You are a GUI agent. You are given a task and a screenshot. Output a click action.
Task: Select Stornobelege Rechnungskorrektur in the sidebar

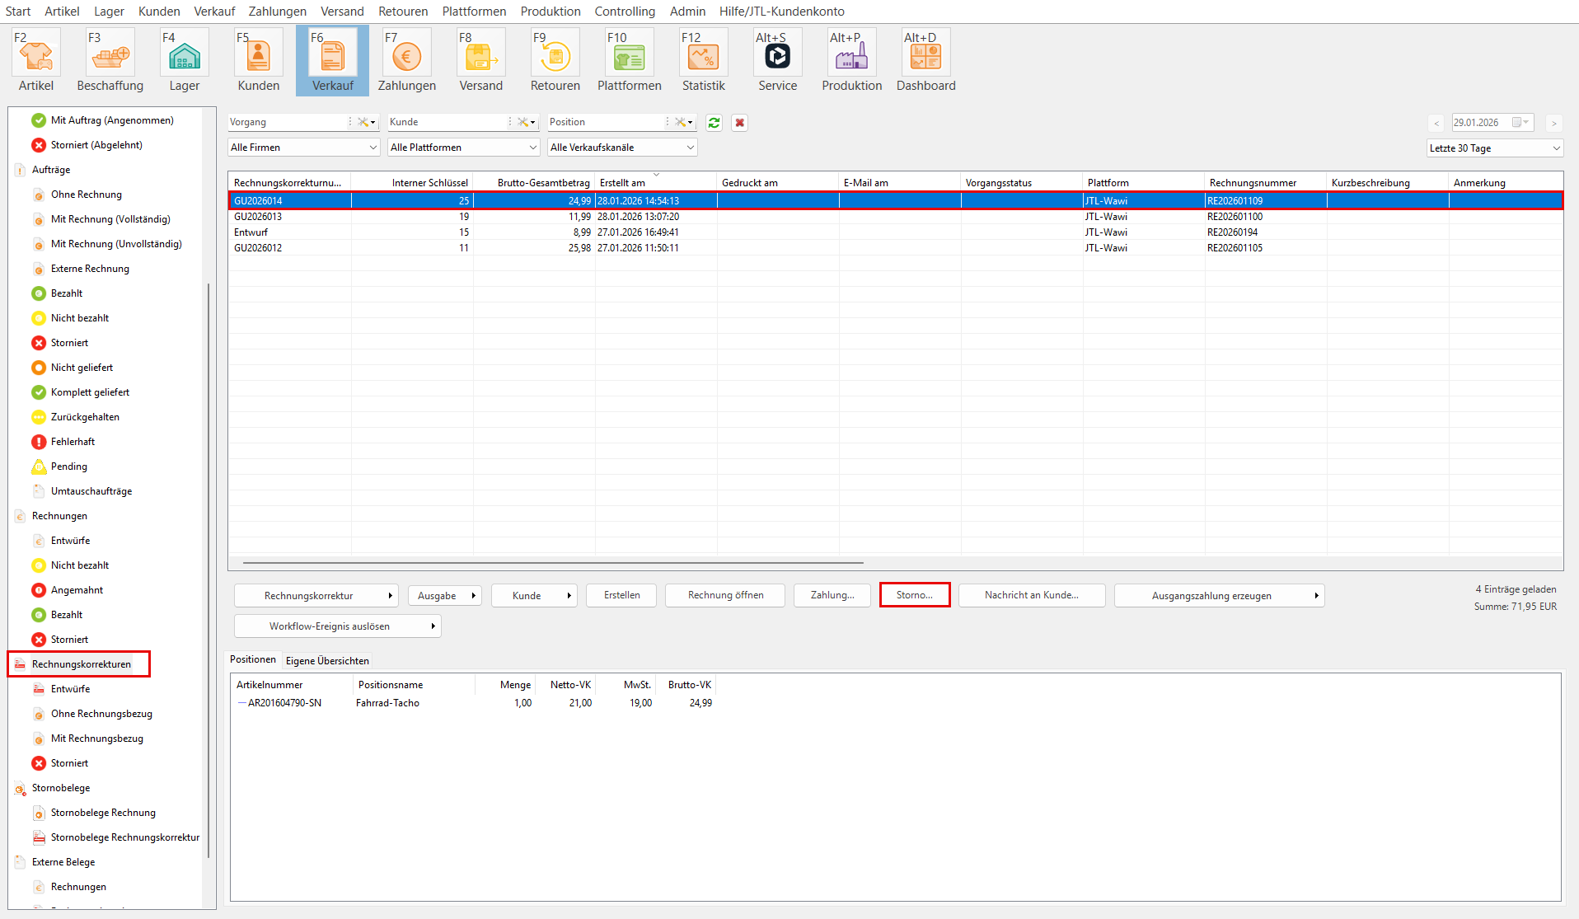coord(124,837)
